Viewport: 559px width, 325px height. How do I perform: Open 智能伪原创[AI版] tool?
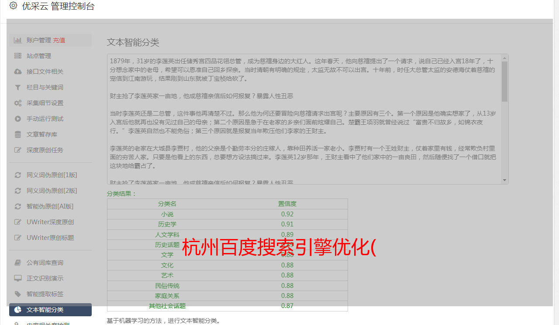(50, 206)
